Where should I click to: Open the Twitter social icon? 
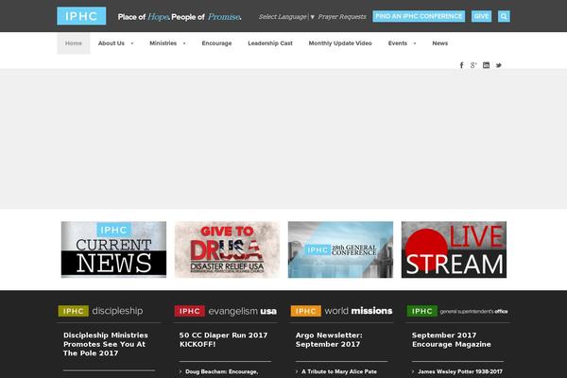click(x=499, y=65)
